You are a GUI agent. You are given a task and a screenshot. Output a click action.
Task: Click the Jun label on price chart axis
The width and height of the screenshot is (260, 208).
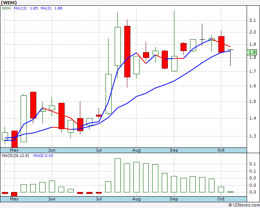(52, 150)
